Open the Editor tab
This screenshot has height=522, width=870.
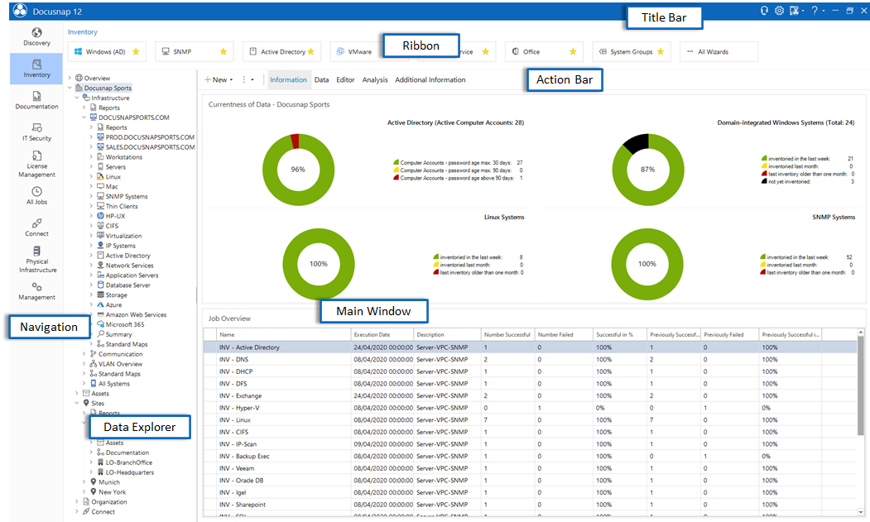pyautogui.click(x=345, y=80)
